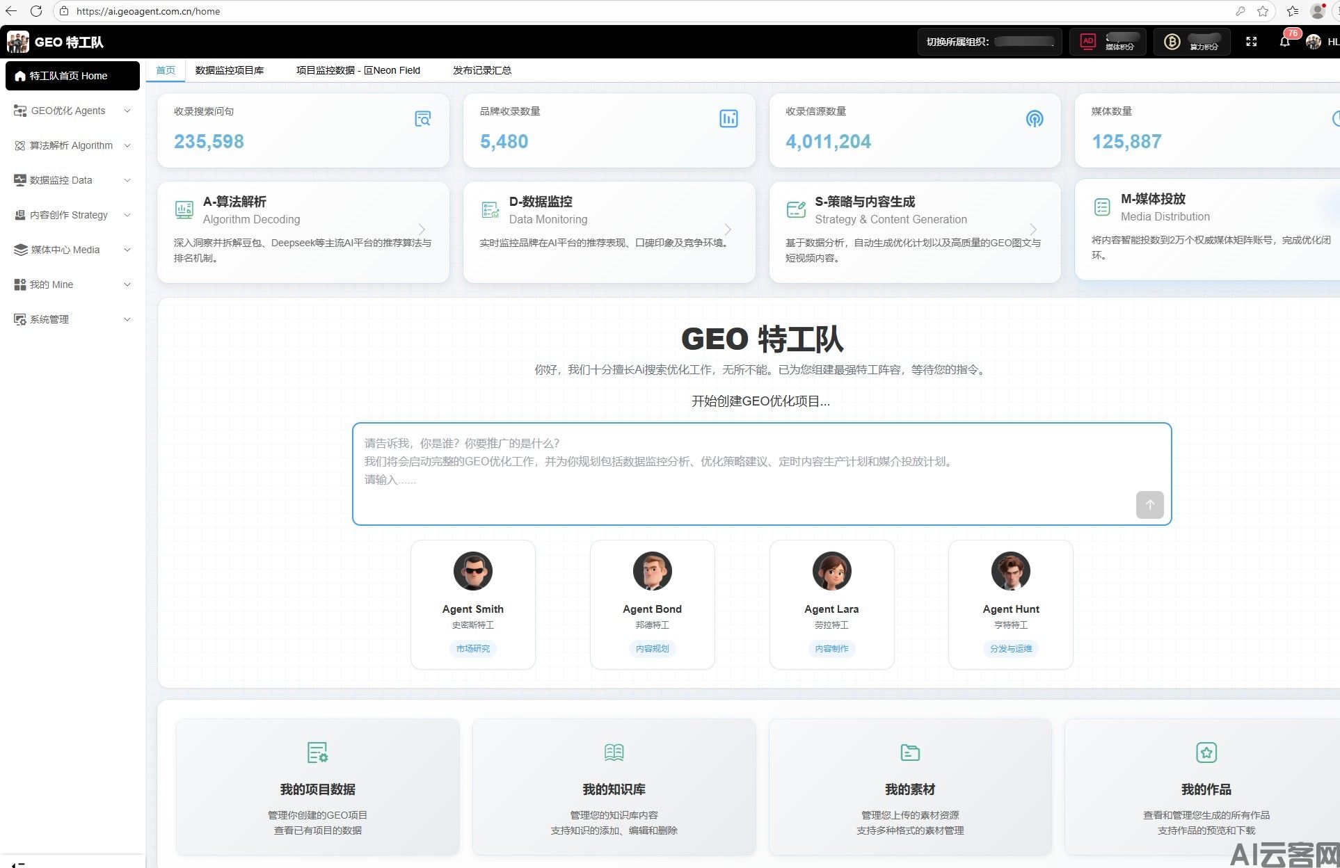This screenshot has width=1340, height=868.
Task: Click the D-数据监控 card icon
Action: tap(490, 209)
